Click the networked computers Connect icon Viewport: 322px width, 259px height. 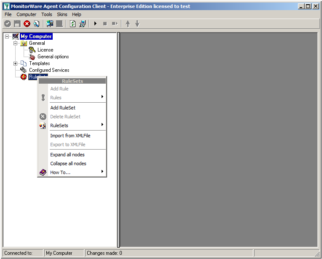[x=50, y=24]
